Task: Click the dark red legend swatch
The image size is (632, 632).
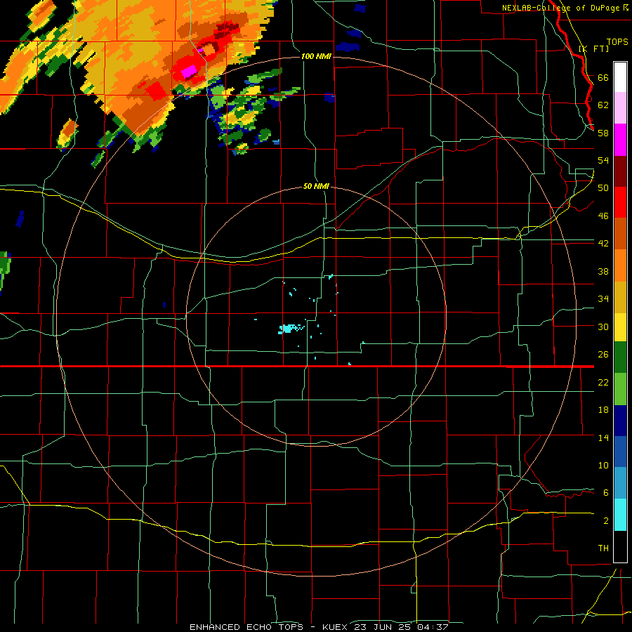Action: click(620, 171)
